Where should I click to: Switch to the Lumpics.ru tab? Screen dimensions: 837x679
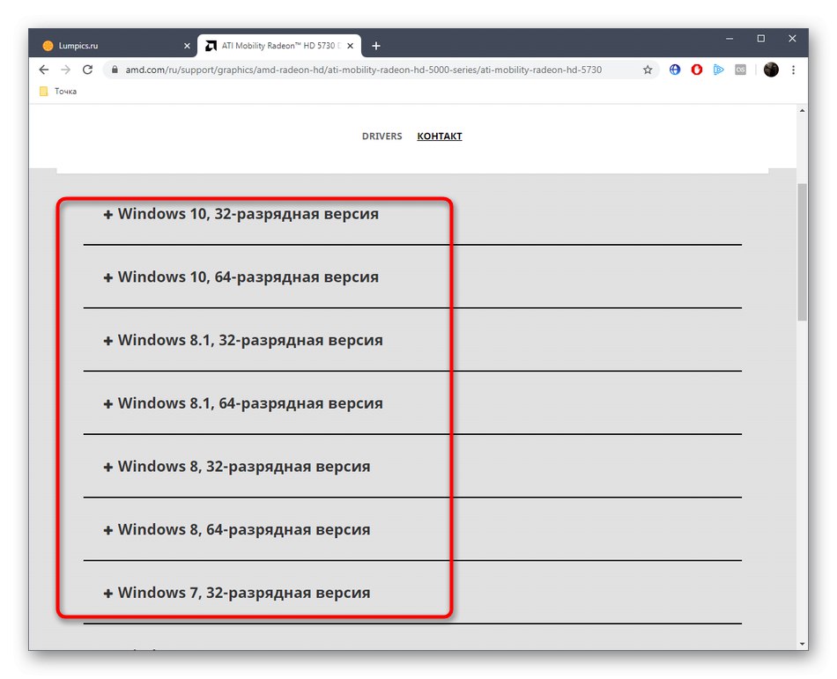[x=115, y=46]
